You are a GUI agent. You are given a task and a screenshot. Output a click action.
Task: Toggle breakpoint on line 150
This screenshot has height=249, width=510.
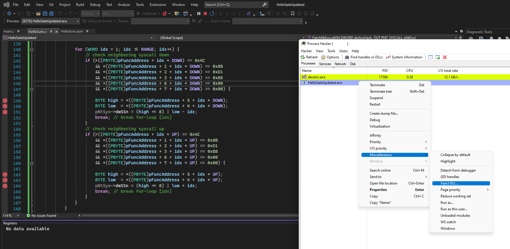tap(5, 106)
